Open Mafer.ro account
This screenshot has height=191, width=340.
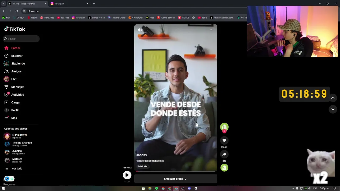(17, 160)
